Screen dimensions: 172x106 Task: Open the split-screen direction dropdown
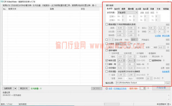coord(134,40)
